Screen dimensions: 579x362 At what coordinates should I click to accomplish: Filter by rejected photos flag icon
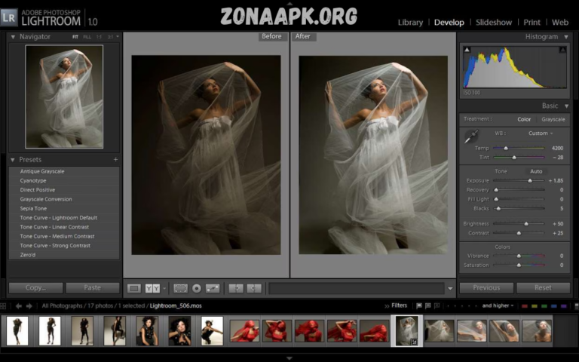click(x=437, y=306)
